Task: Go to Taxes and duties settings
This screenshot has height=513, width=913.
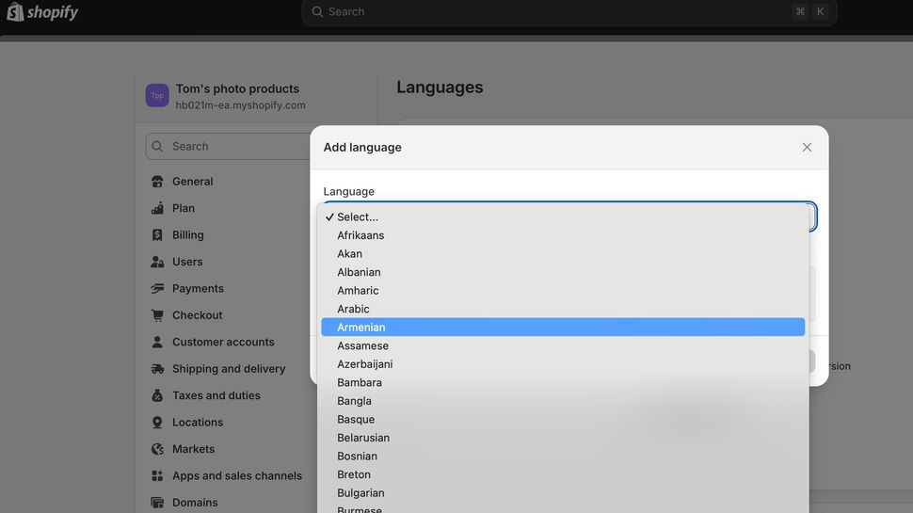Action: 216,396
